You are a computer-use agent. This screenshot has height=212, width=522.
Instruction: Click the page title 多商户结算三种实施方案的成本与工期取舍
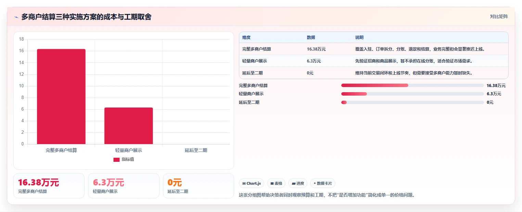(x=86, y=17)
